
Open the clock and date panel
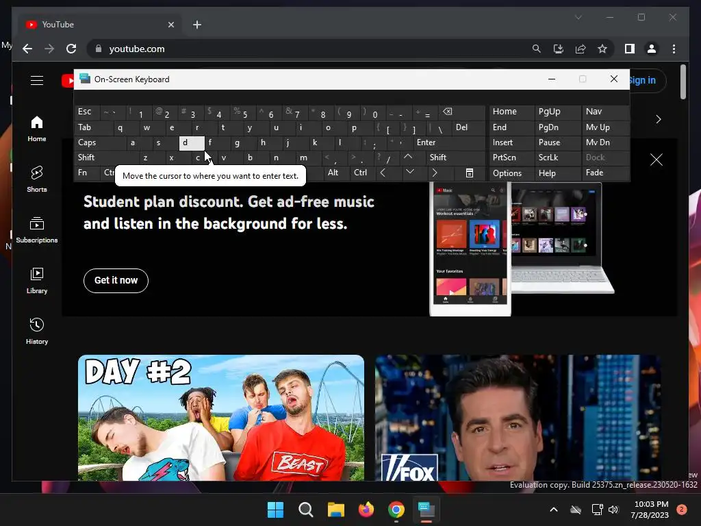click(650, 510)
